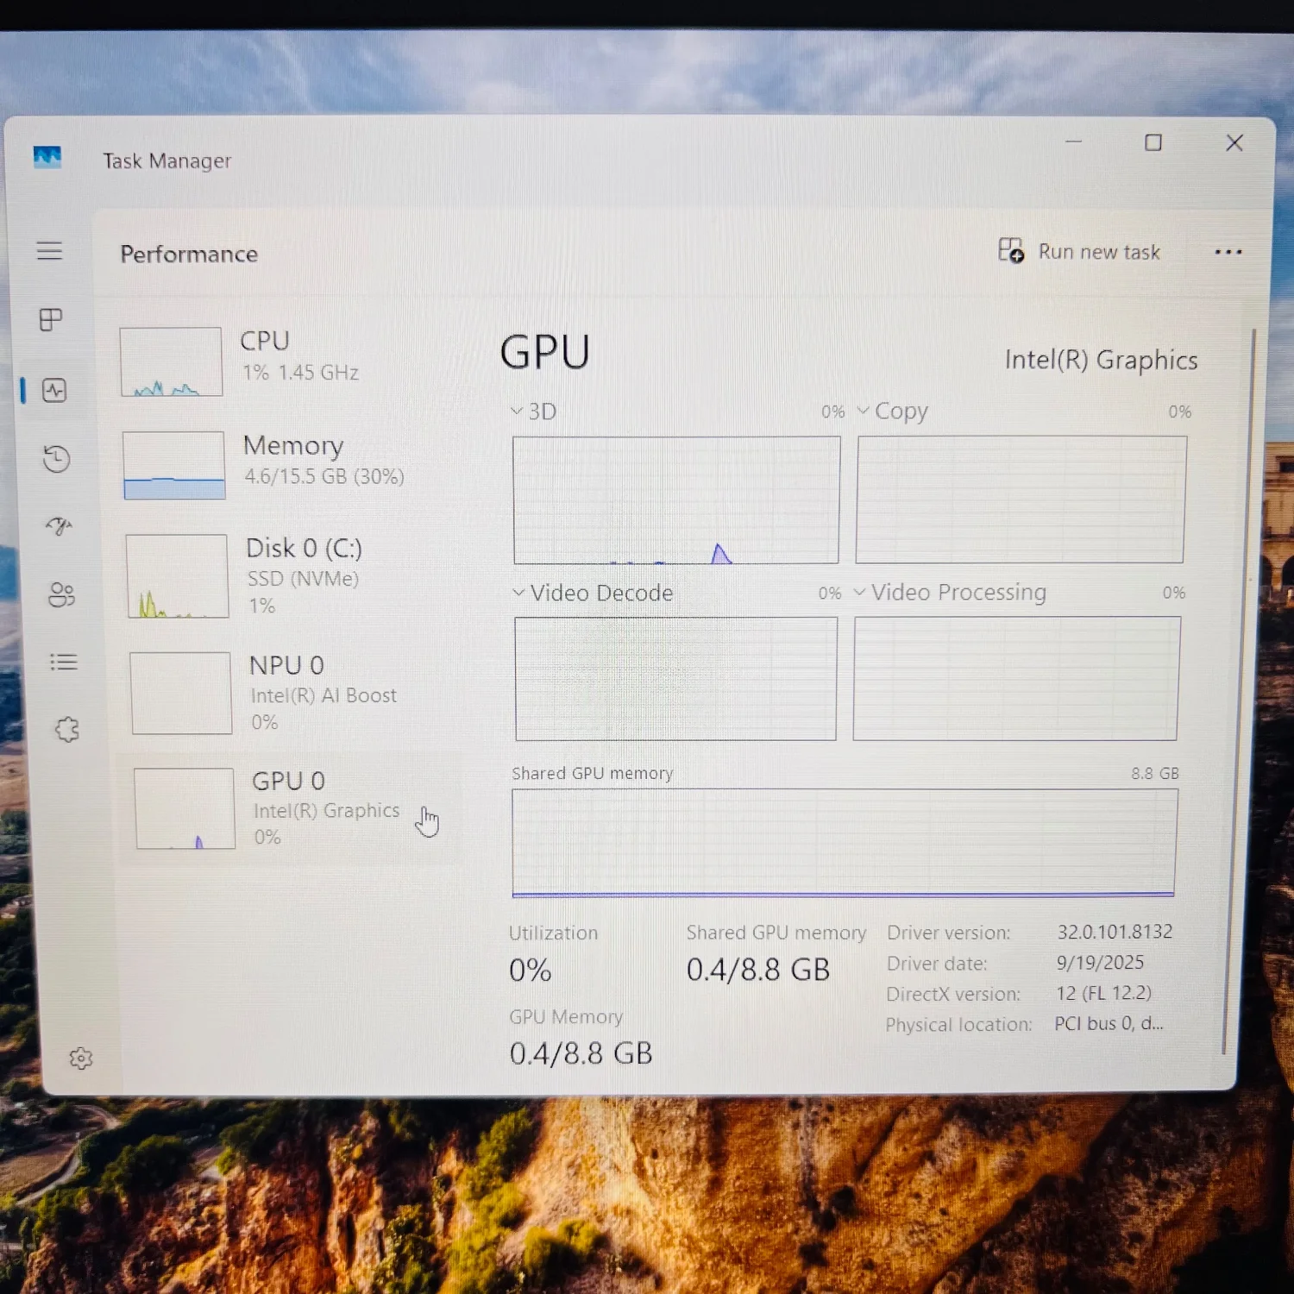1294x1294 pixels.
Task: Click the Performance page heading
Action: tap(189, 254)
